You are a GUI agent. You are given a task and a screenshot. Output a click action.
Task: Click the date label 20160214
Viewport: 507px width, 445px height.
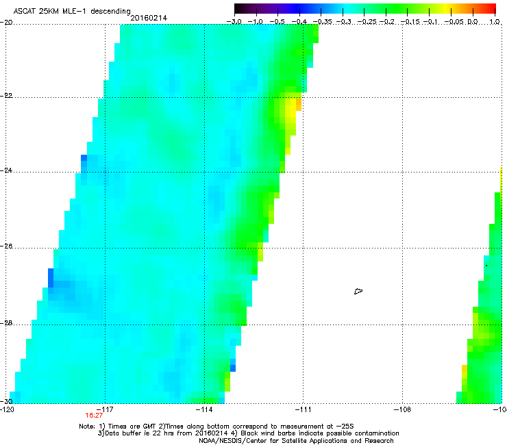pos(149,18)
